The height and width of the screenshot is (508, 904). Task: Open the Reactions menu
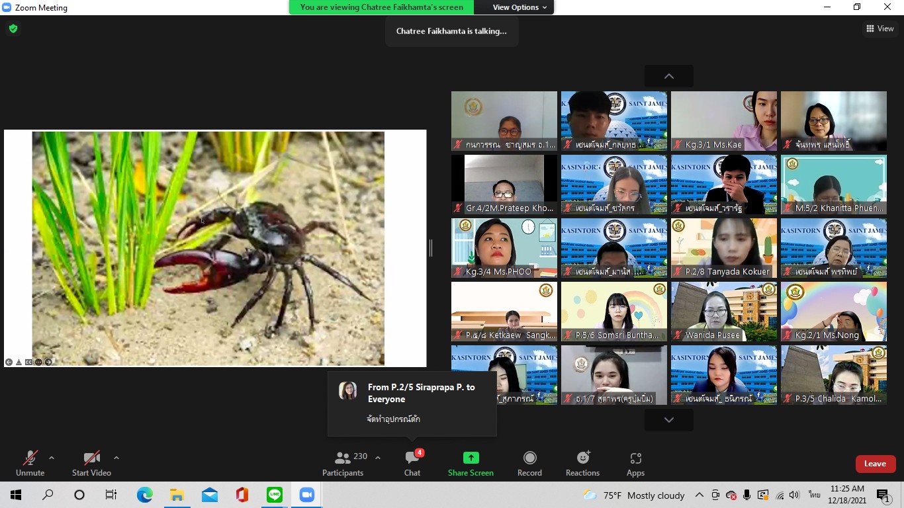tap(582, 463)
